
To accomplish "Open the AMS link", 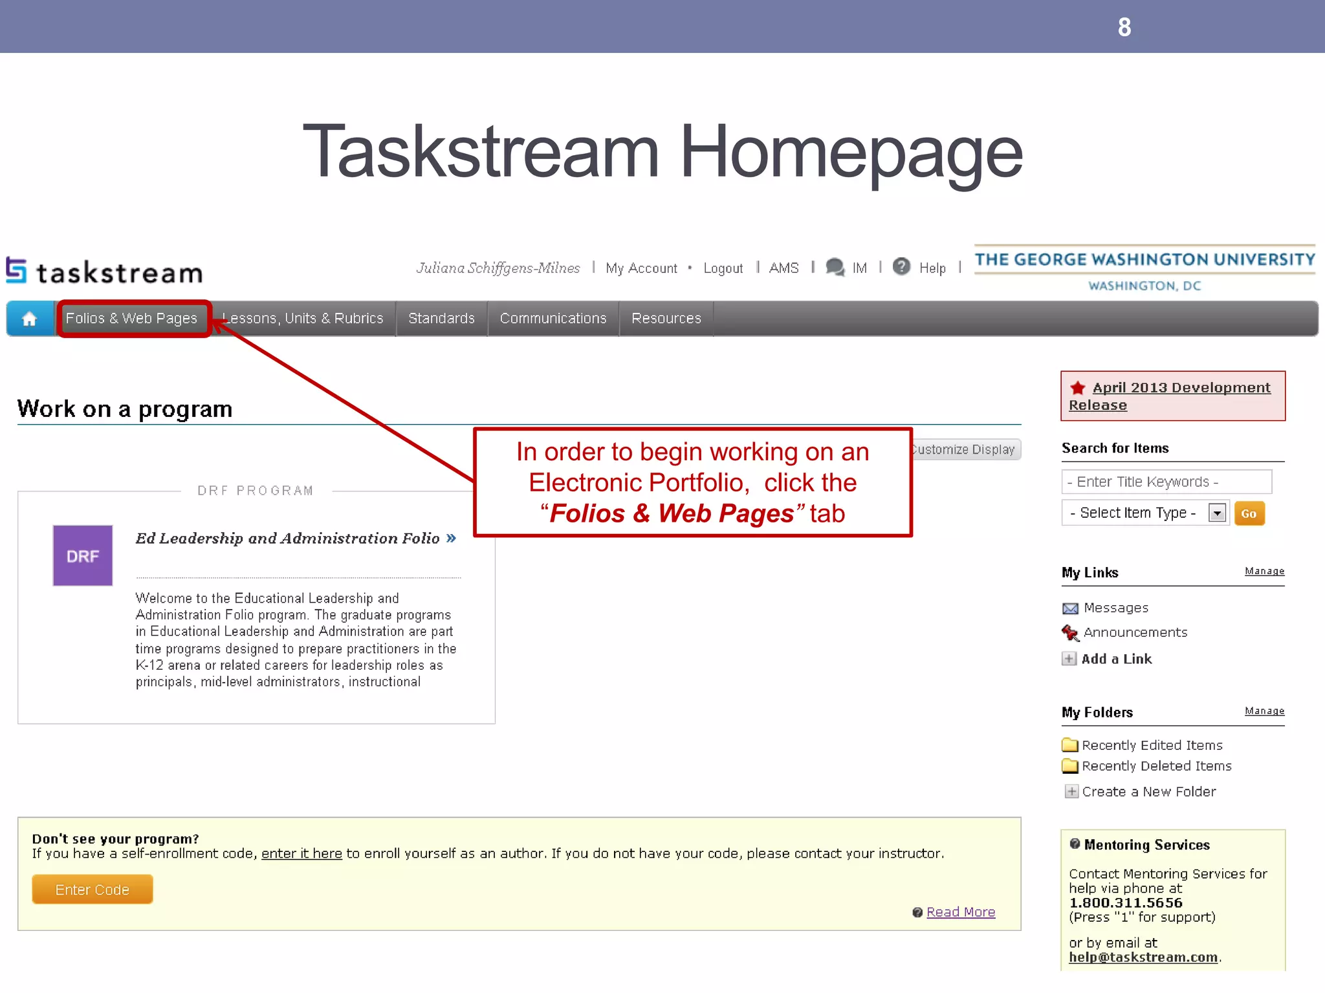I will pyautogui.click(x=784, y=268).
